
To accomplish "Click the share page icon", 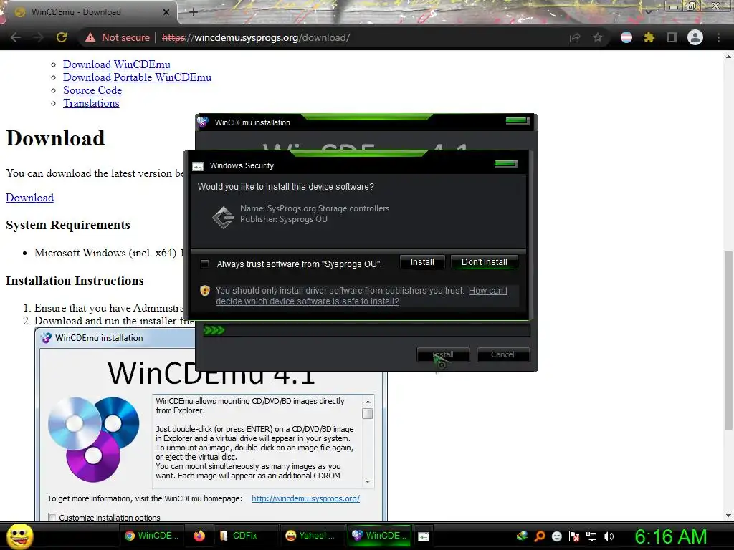I will (575, 37).
